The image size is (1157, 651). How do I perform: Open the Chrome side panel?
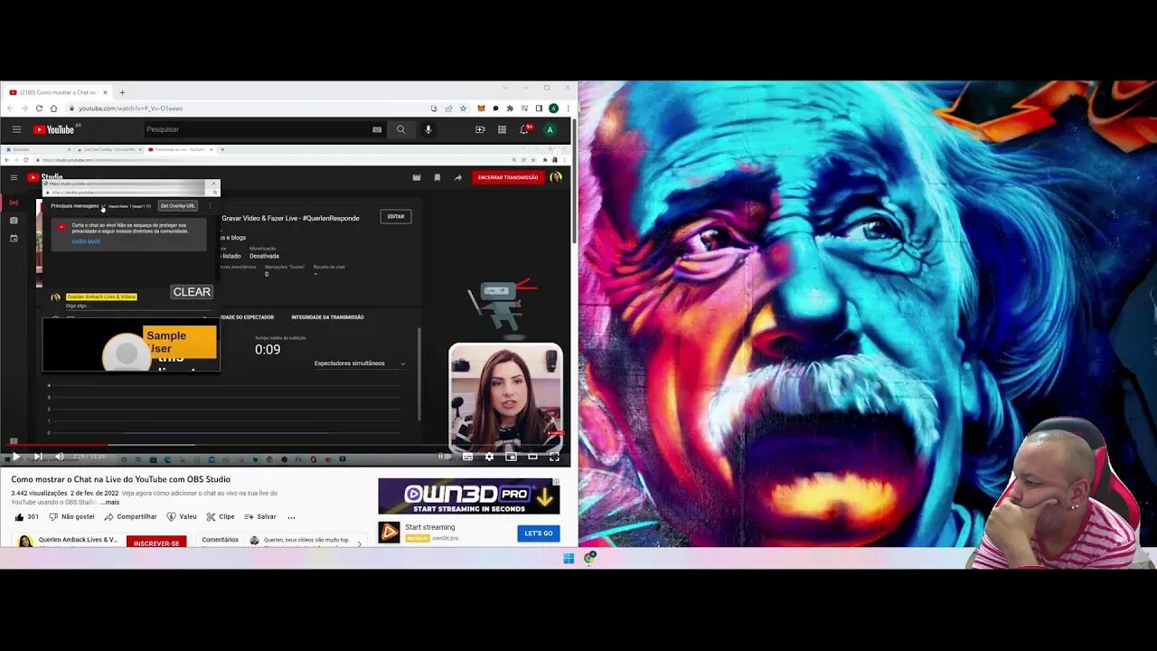tap(539, 108)
